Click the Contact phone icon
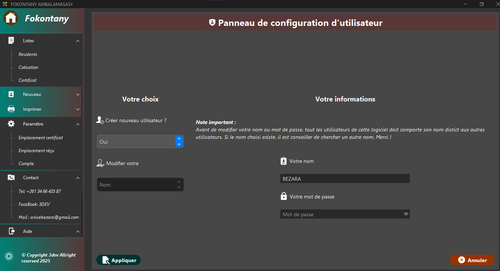 (x=11, y=178)
